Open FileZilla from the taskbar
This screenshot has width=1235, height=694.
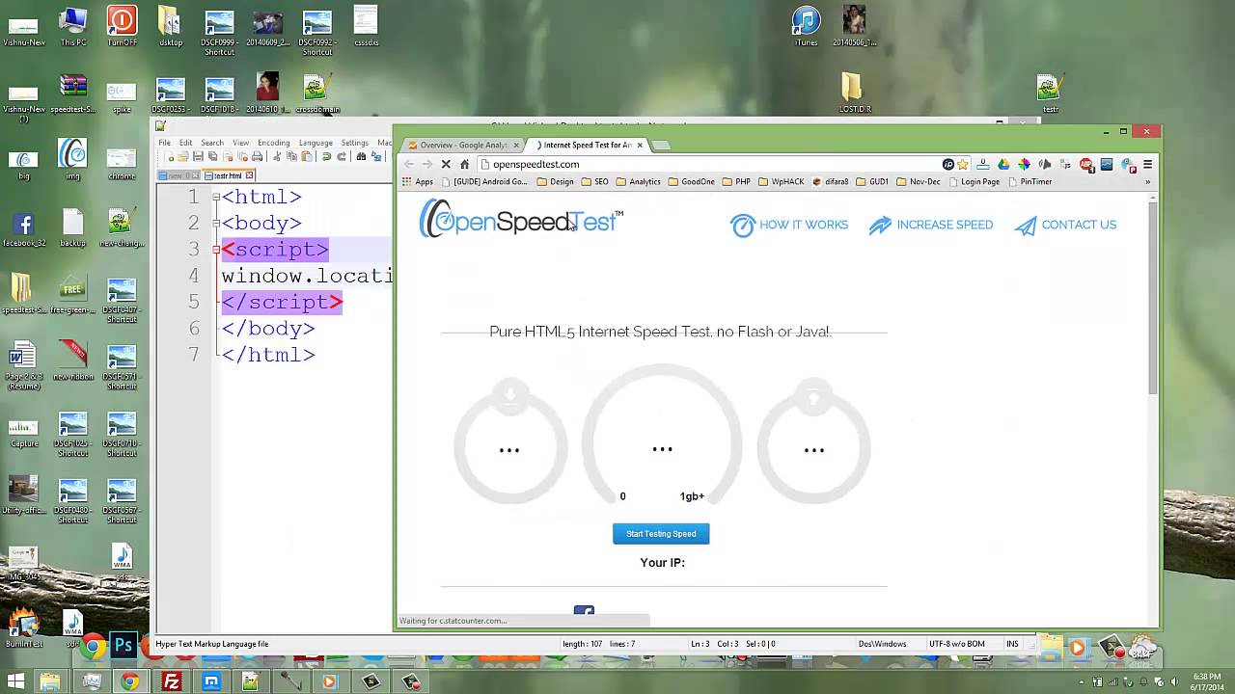[x=171, y=682]
